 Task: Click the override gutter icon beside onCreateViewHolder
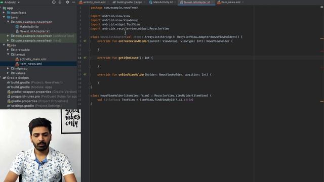click(x=85, y=41)
